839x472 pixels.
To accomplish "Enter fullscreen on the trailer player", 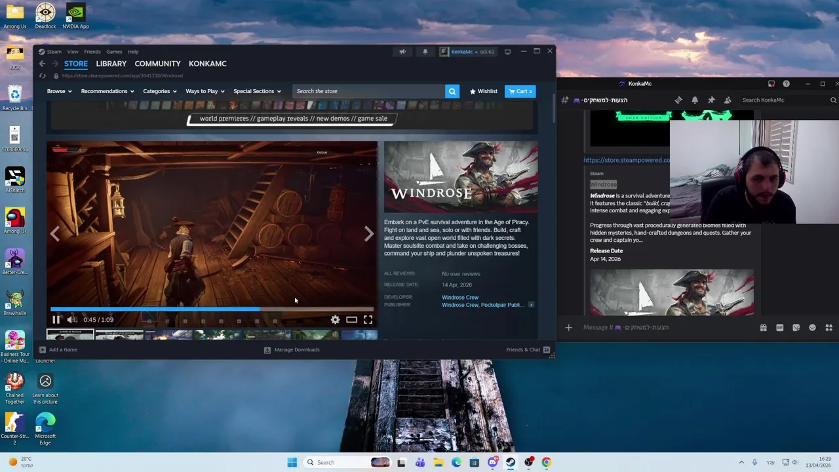I will click(x=368, y=319).
